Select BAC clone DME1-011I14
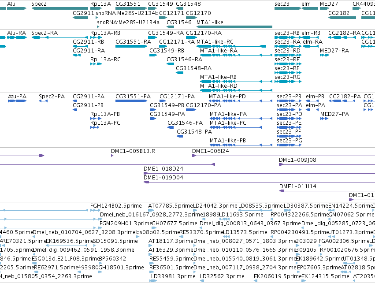This screenshot has width=375, height=283. (x=298, y=186)
